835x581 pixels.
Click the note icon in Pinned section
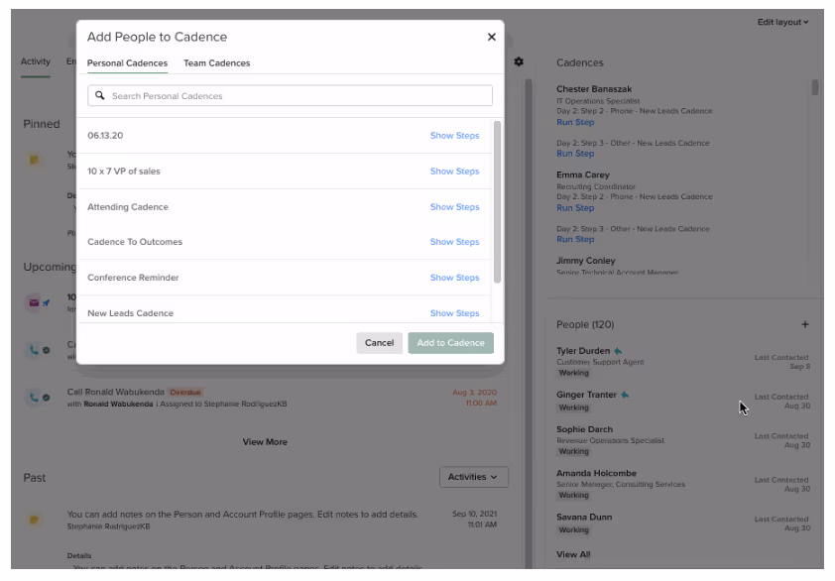(34, 160)
